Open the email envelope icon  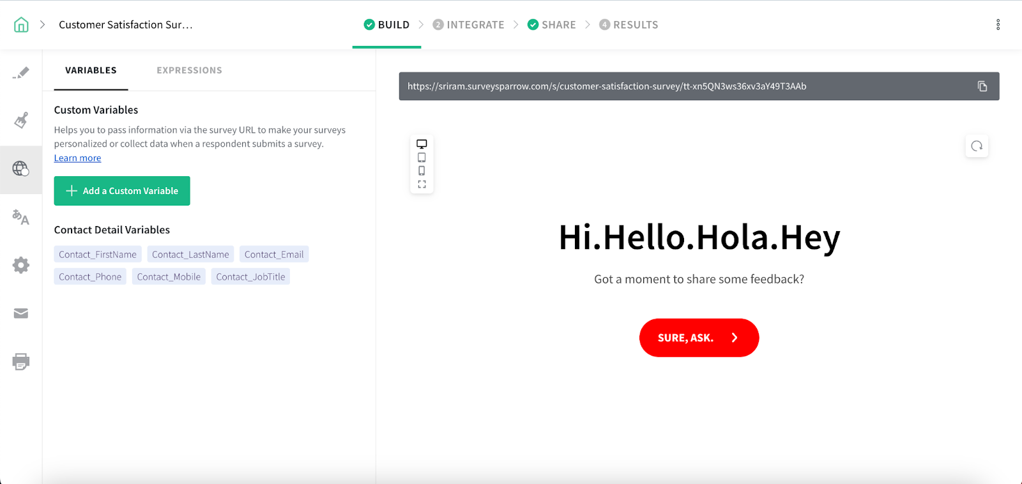coord(21,314)
